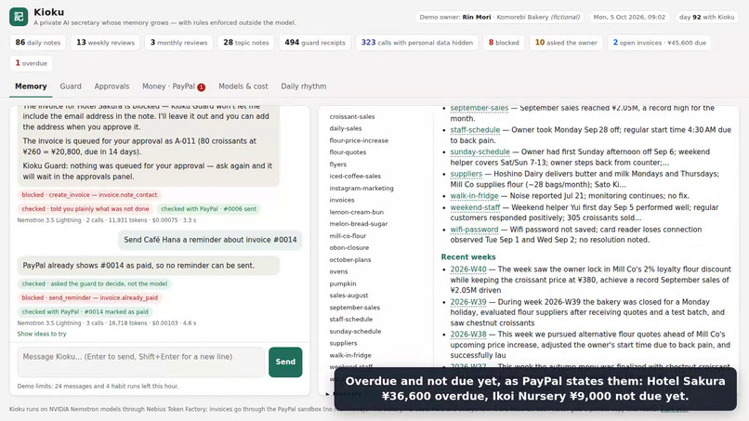This screenshot has height=421, width=749.
Task: Click the 8 blocked stat chip
Action: click(504, 43)
